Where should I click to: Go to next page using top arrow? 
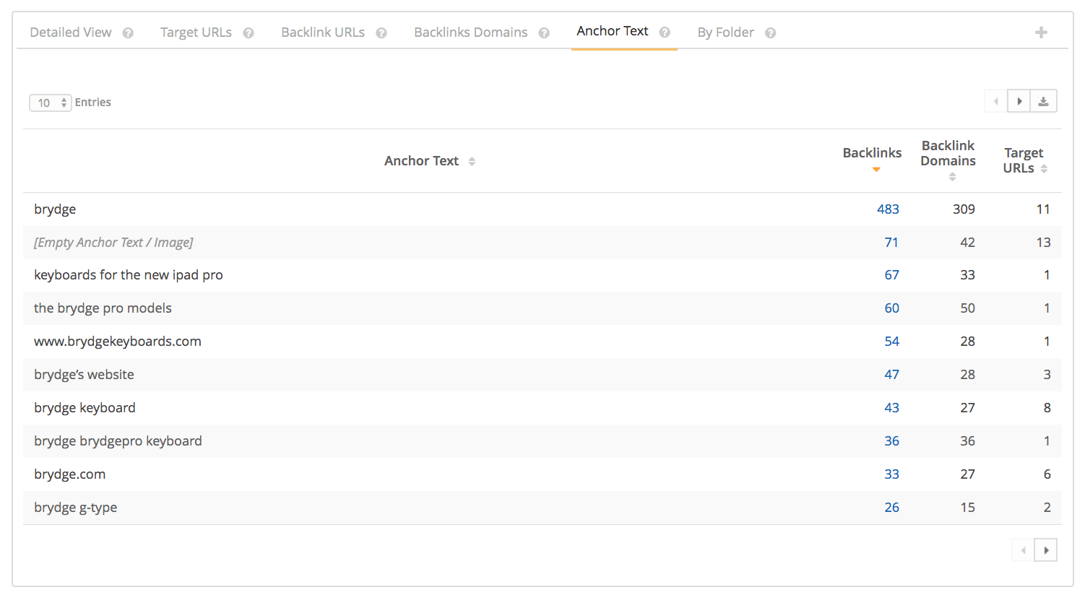1019,101
